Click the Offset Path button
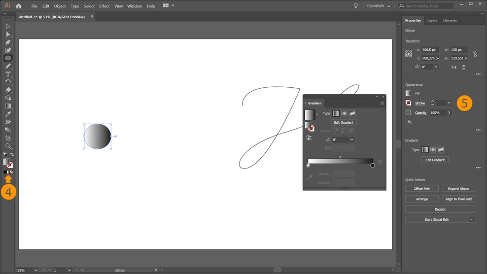 click(422, 189)
